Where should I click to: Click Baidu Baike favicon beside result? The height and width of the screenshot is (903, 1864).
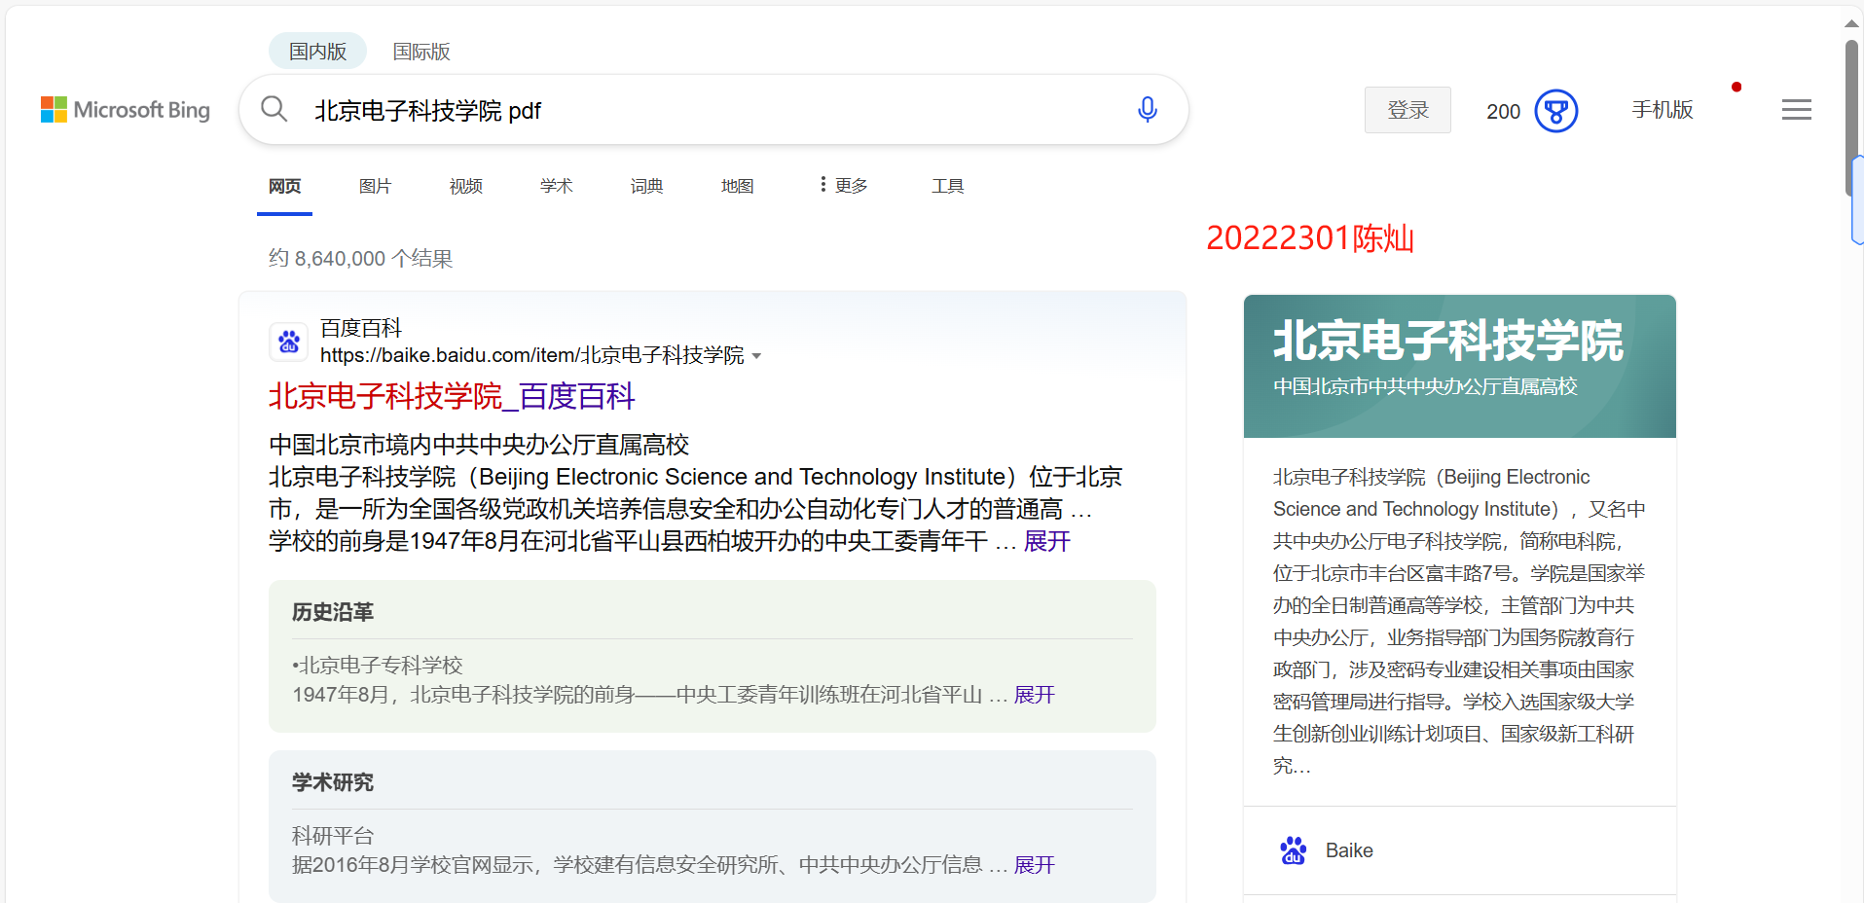[x=288, y=342]
